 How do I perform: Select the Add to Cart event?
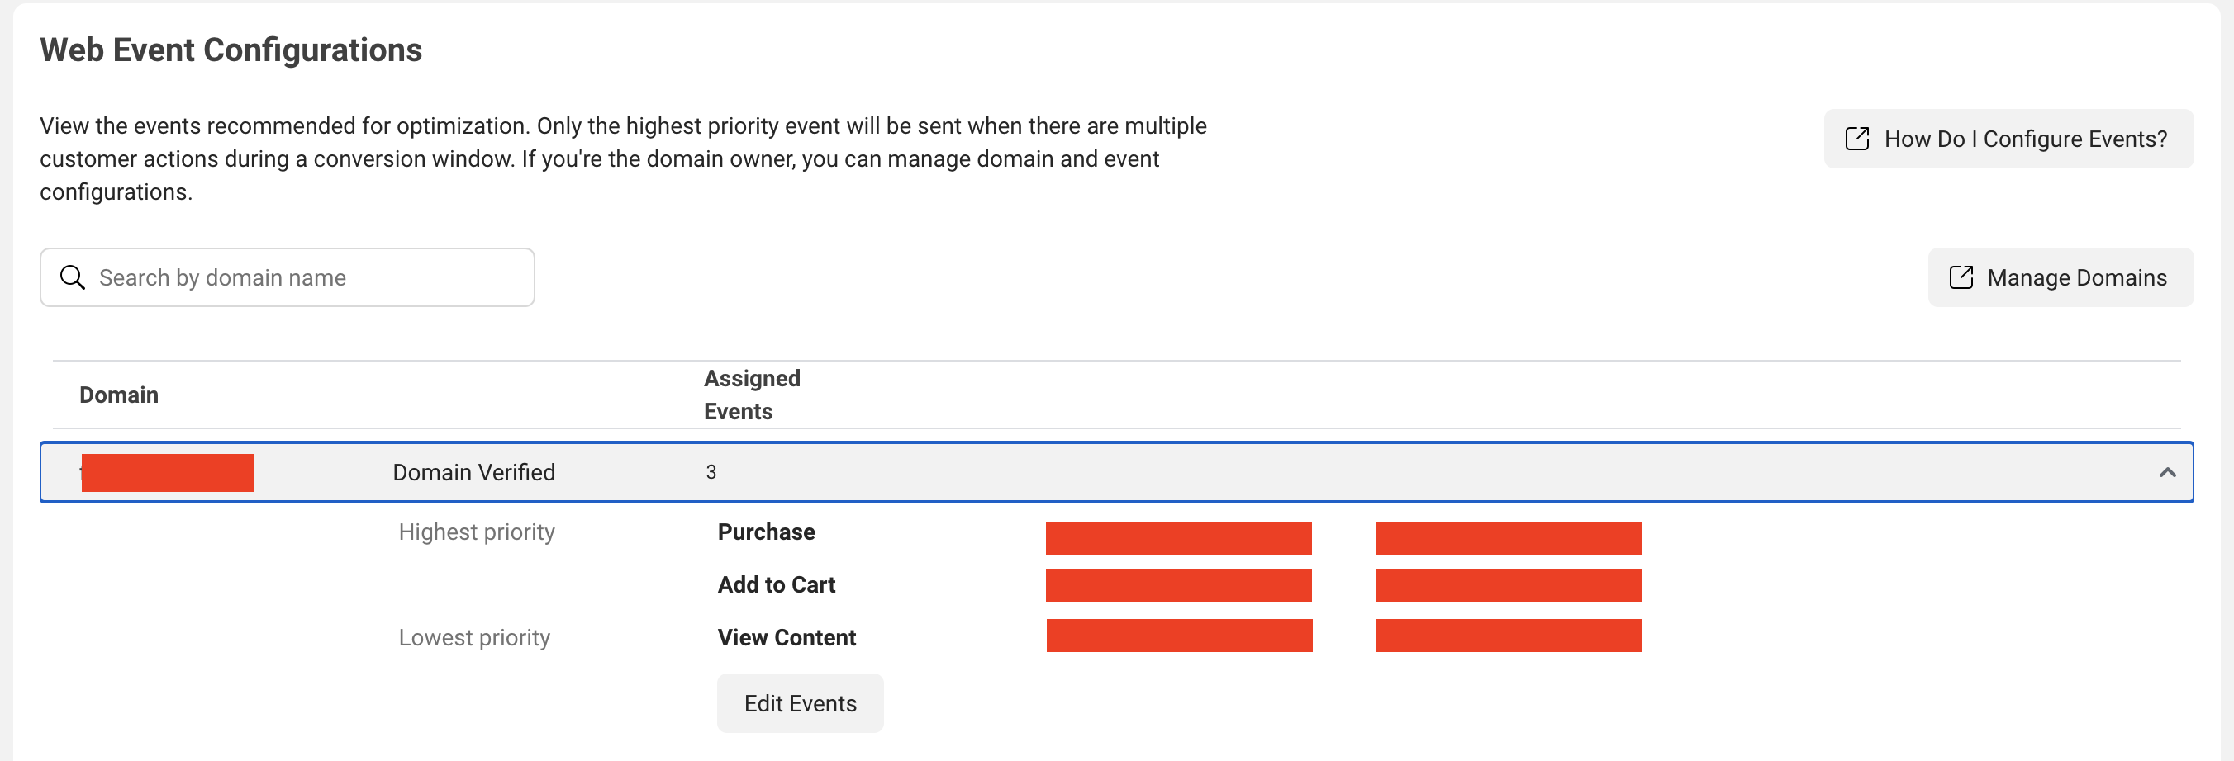(x=776, y=584)
